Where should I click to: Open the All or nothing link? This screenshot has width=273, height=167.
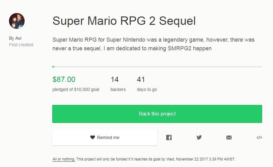[x=64, y=159]
